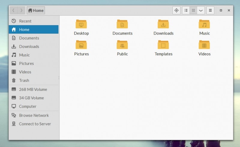Go forward with the right arrow button

tap(21, 10)
